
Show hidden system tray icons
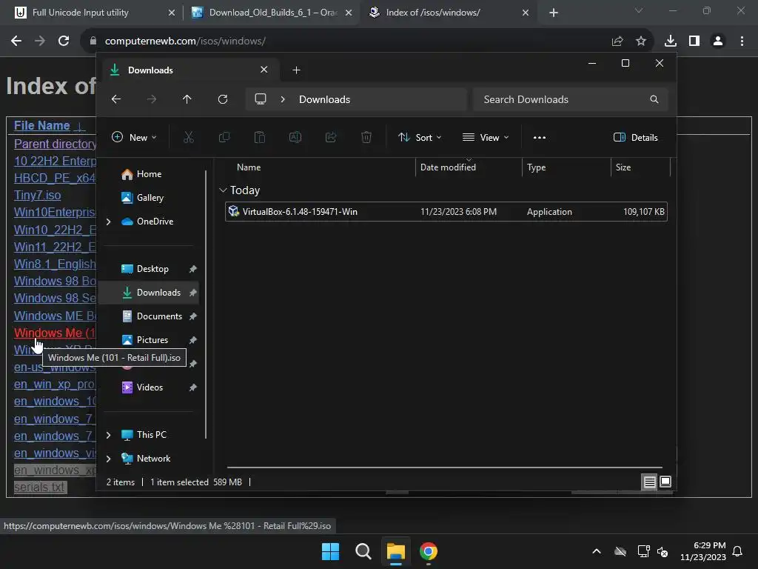tap(597, 551)
